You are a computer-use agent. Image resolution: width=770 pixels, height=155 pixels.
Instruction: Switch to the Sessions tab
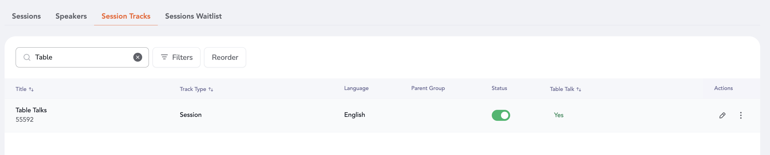26,16
